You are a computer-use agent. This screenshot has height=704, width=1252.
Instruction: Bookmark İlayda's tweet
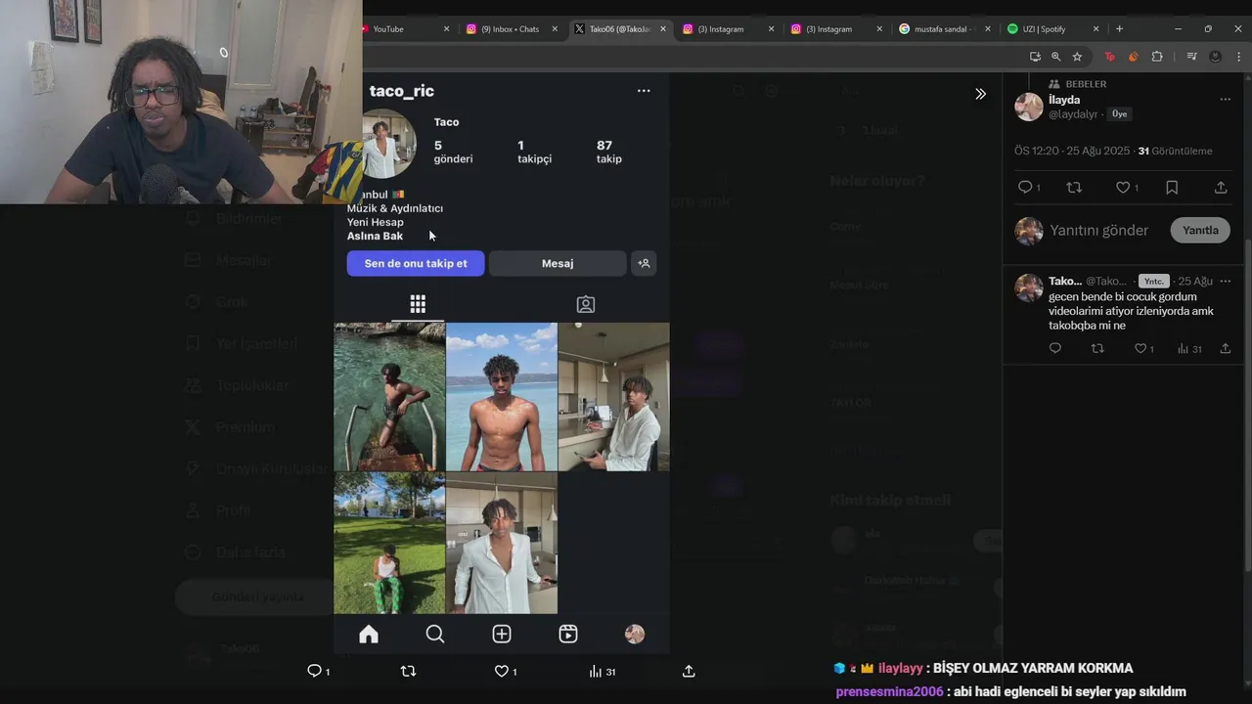tap(1172, 187)
